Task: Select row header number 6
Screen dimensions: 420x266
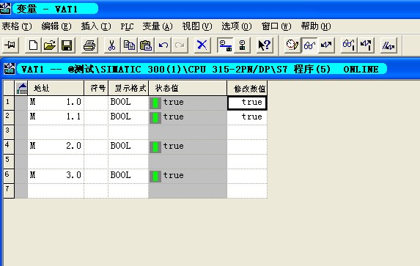Action: pos(9,175)
